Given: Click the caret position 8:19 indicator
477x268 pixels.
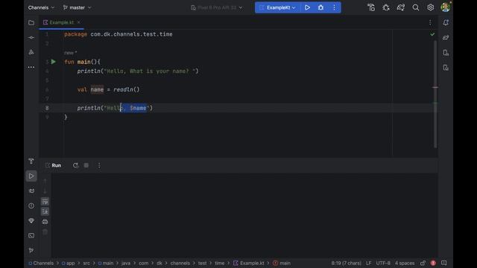Looking at the screenshot, I should point(346,263).
